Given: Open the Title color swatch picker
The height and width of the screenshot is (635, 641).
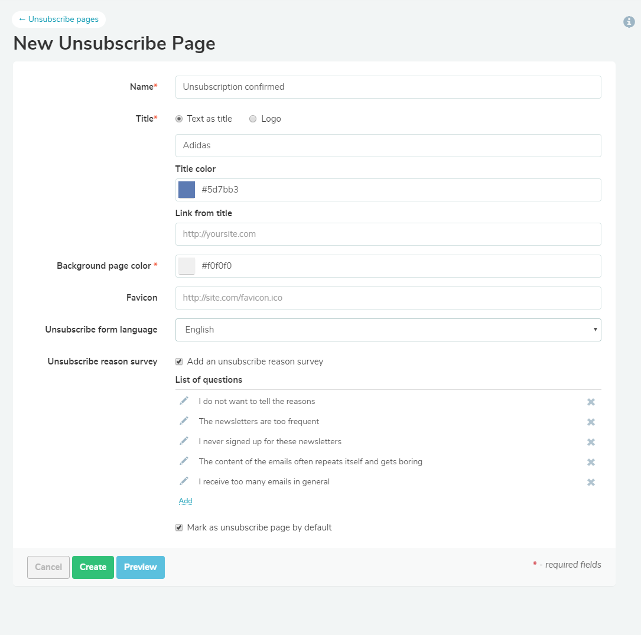Looking at the screenshot, I should point(186,189).
